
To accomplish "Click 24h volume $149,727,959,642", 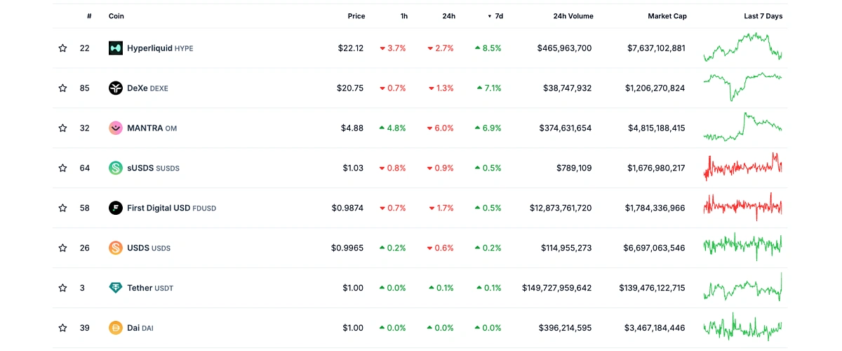I will pos(557,289).
